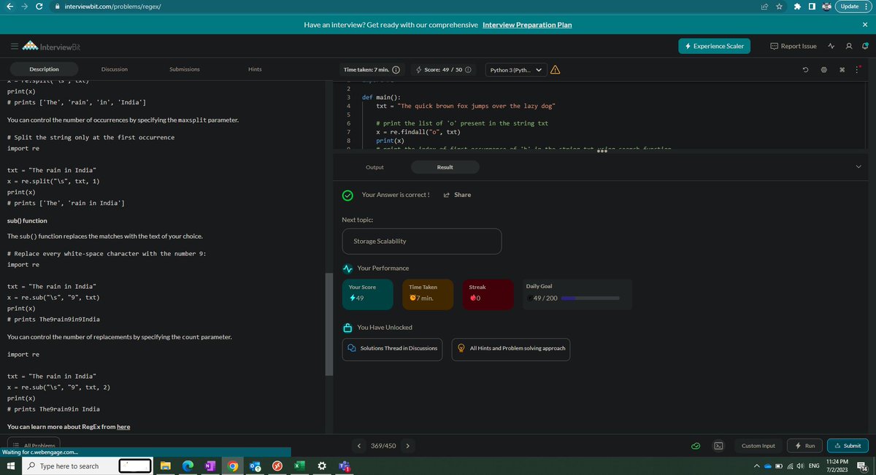Show keyboard shortcuts command icon

842,70
